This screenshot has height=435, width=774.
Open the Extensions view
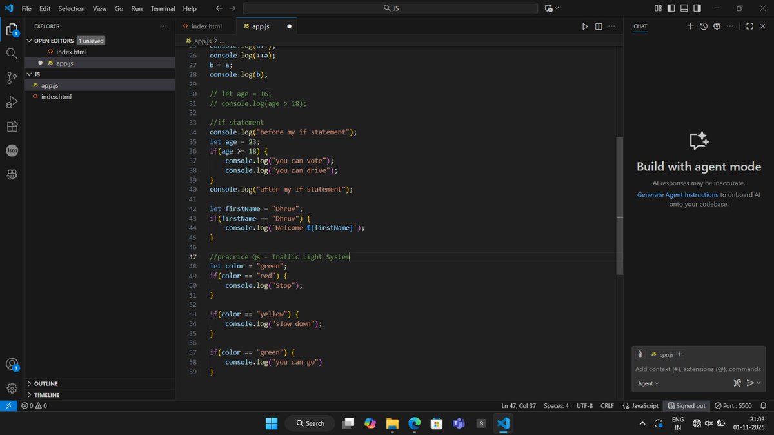click(x=12, y=126)
